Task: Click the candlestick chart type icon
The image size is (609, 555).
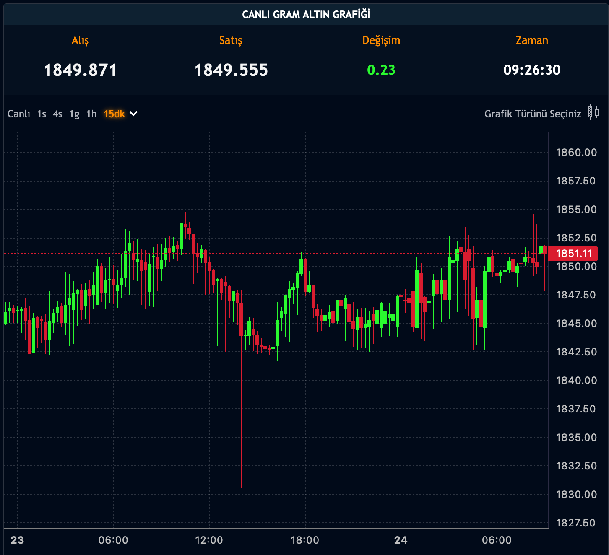Action: click(593, 112)
